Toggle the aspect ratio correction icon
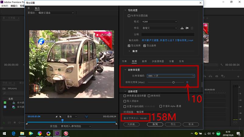 point(87,117)
